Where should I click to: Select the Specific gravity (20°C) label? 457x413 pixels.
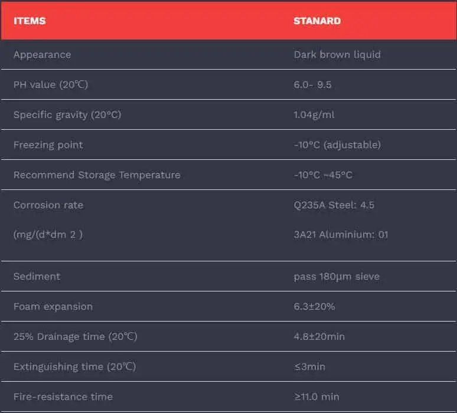click(67, 114)
